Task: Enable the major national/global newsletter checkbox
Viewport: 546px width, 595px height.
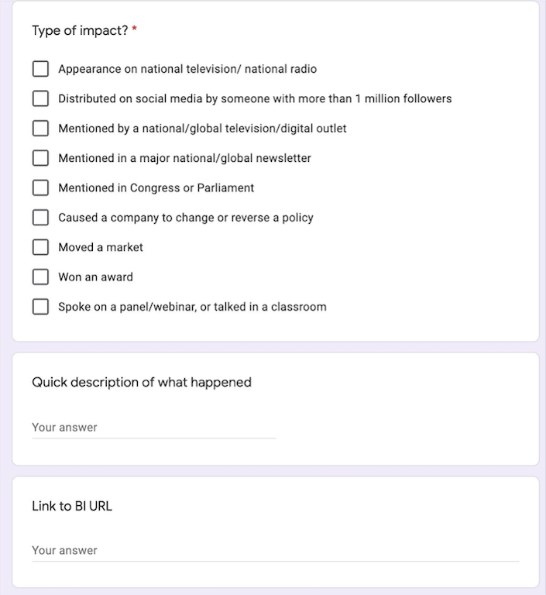Action: tap(40, 158)
